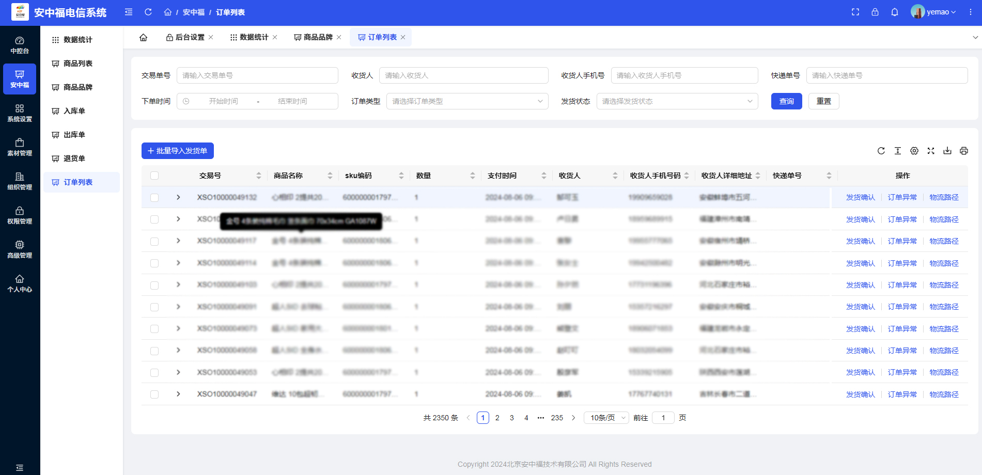The height and width of the screenshot is (475, 982).
Task: Click the table print icon
Action: [x=964, y=151]
